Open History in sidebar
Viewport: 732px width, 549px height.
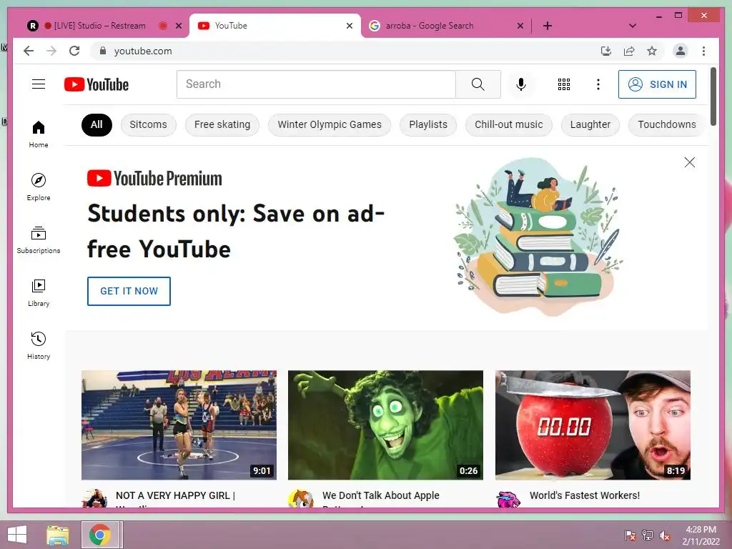pos(39,345)
